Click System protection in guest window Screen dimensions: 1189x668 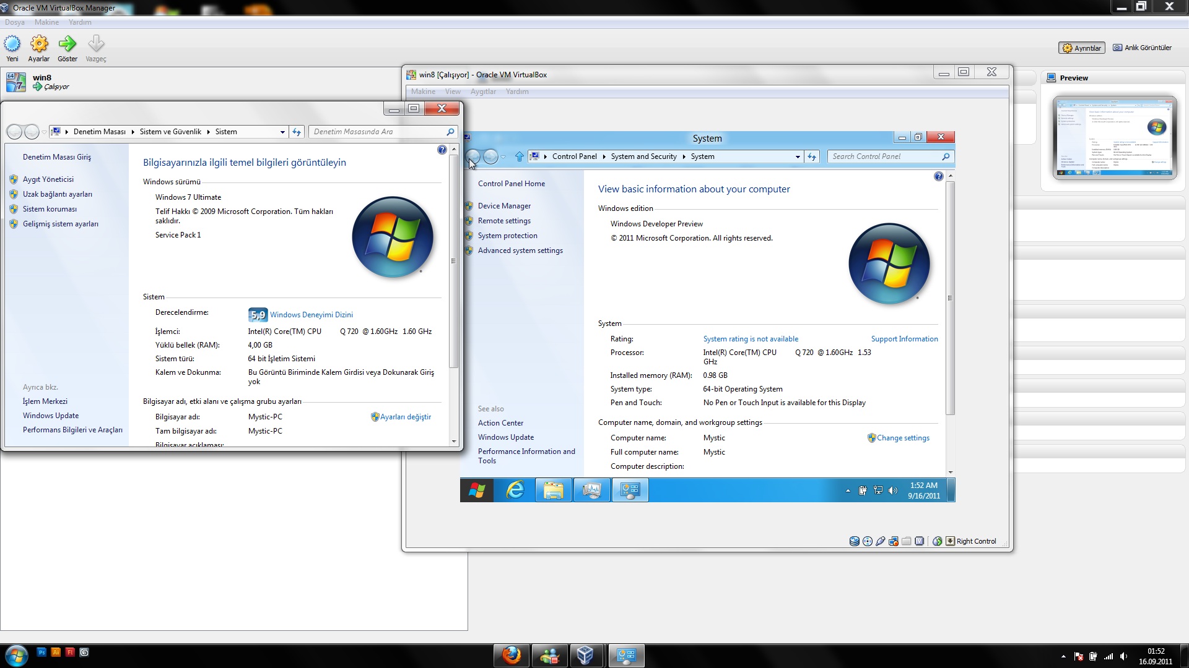click(507, 236)
